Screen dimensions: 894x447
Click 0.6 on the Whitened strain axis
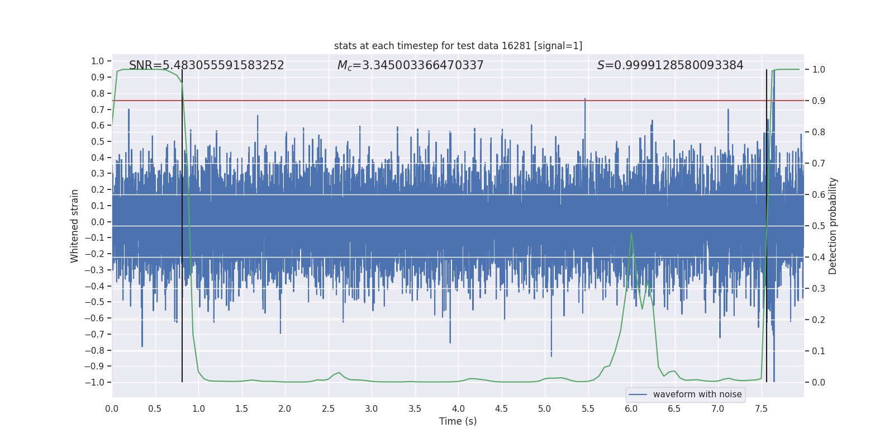[x=98, y=125]
